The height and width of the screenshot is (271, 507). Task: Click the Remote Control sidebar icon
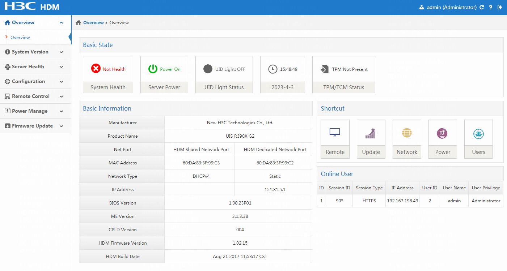click(x=7, y=96)
